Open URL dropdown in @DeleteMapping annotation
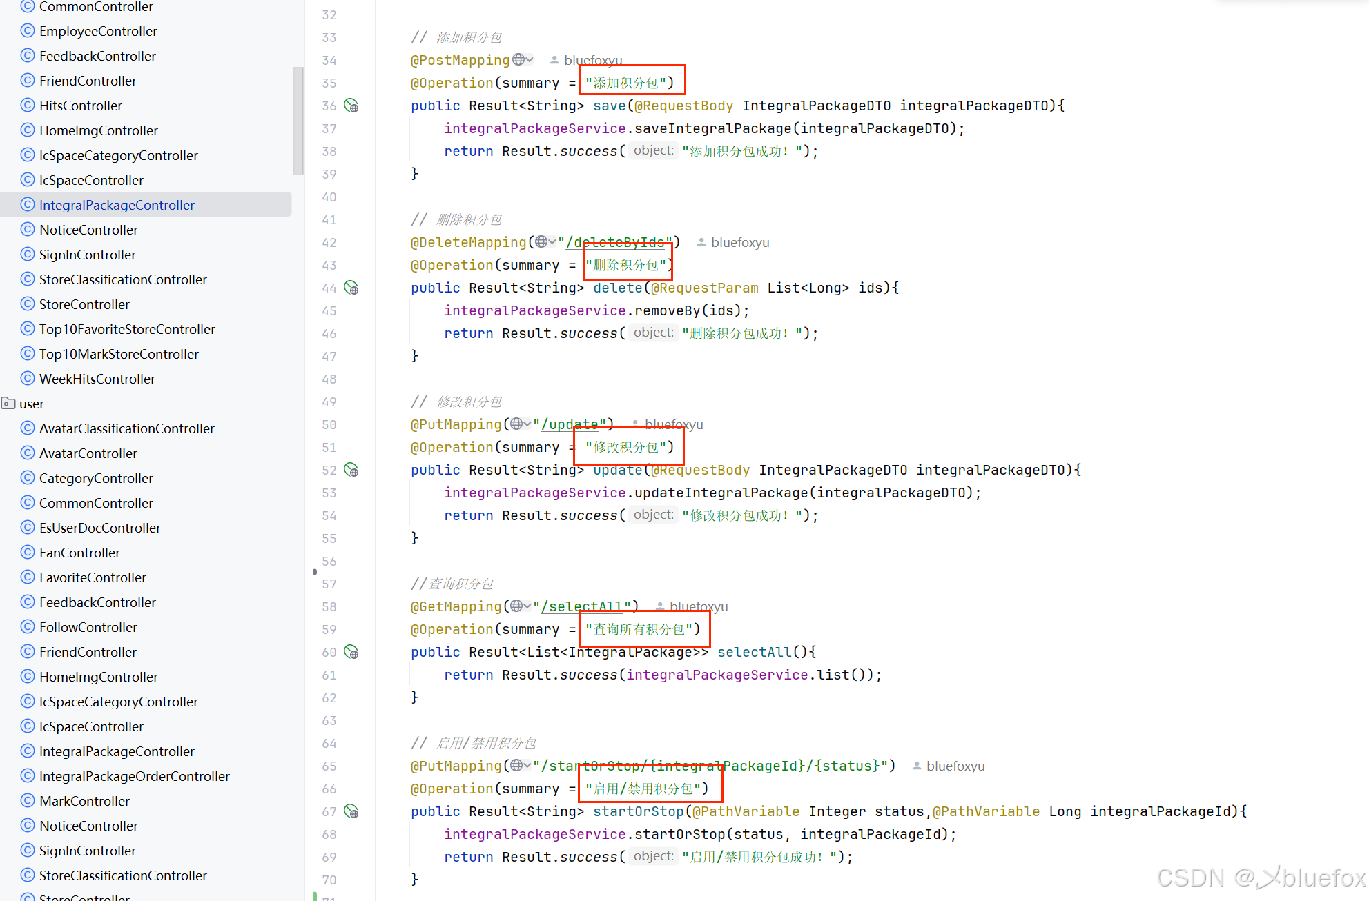Viewport: 1369px width, 901px height. coord(545,242)
